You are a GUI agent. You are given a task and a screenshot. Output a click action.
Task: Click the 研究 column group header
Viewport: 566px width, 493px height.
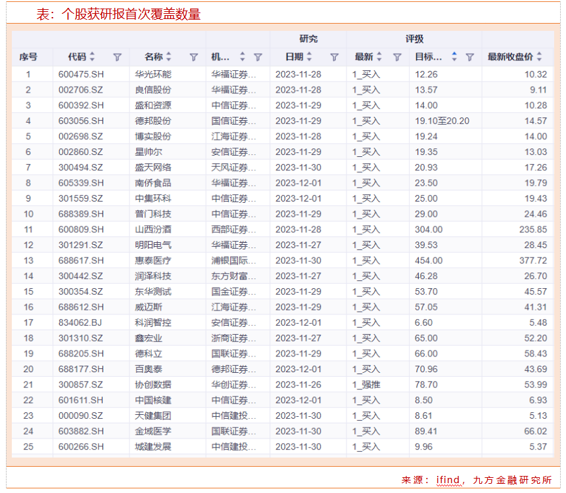tap(308, 39)
